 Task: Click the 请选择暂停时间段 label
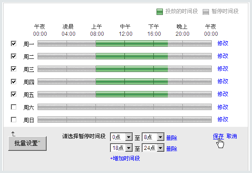coord(84,136)
